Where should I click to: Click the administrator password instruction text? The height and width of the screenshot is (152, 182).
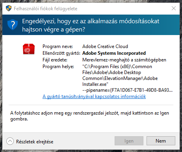pos(89,116)
